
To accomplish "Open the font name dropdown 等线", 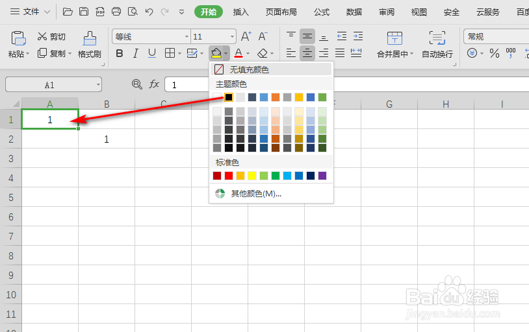I will [187, 36].
